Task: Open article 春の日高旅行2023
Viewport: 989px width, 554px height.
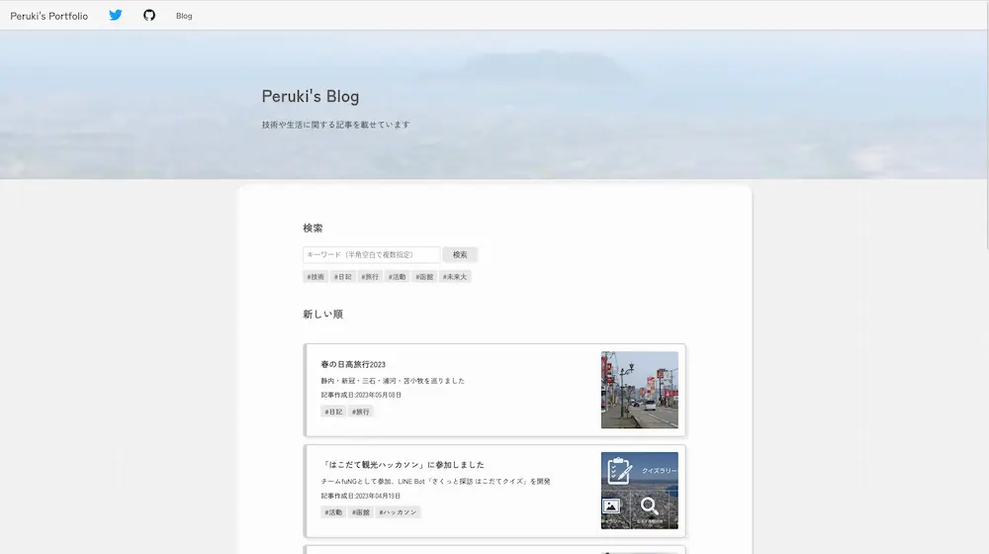Action: (353, 364)
